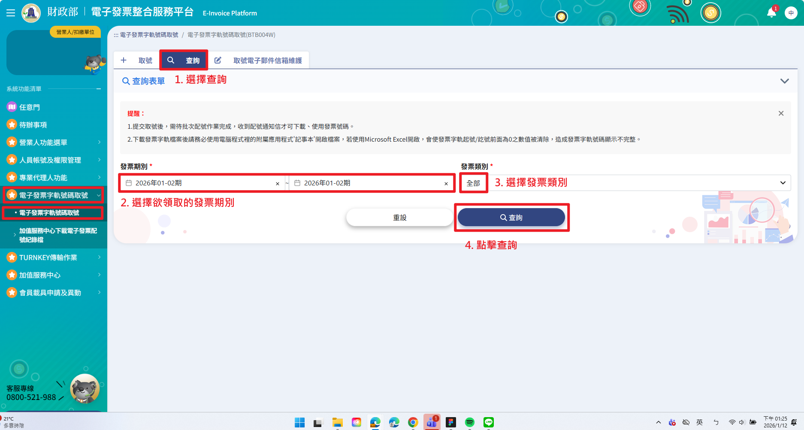Viewport: 804px width, 430px height.
Task: Click the 重設 reset button
Action: [399, 218]
